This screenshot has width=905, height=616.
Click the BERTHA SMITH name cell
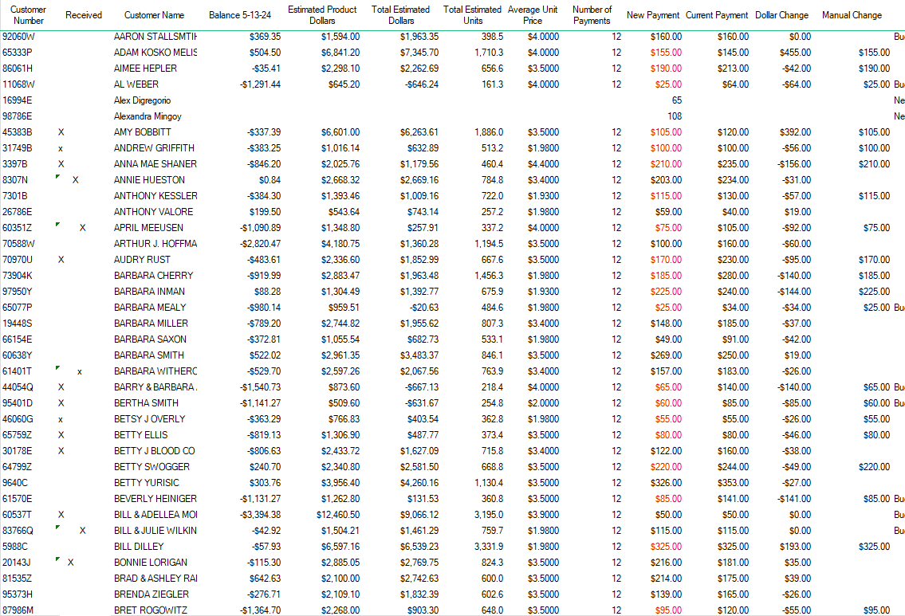(146, 403)
